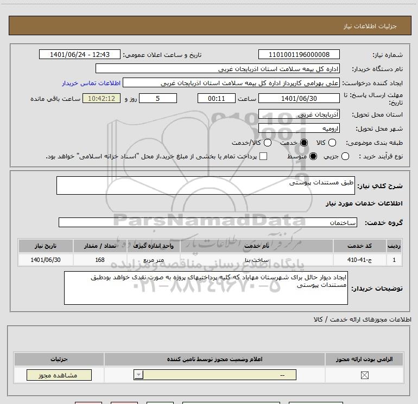Click the response deadline date field
418x404 pixels.
pyautogui.click(x=299, y=98)
